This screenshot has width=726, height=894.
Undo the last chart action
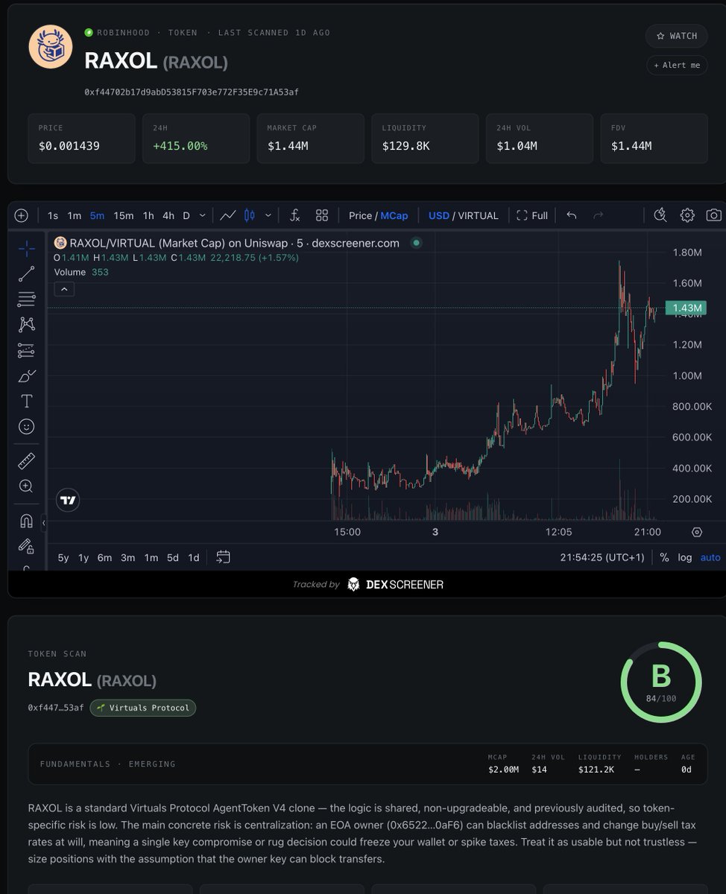[572, 215]
